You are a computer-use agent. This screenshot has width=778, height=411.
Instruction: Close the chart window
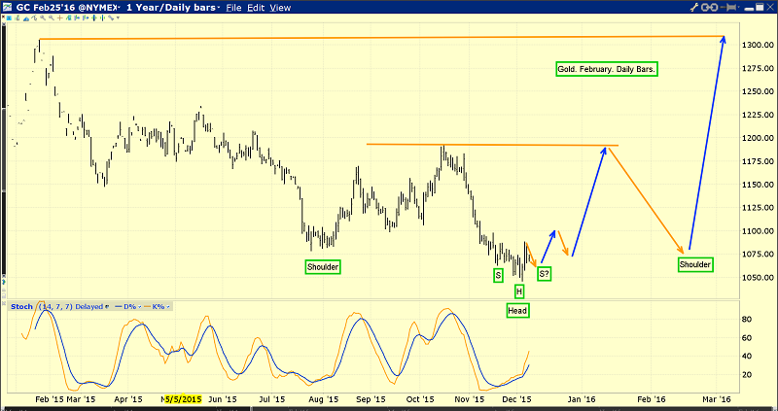(767, 7)
